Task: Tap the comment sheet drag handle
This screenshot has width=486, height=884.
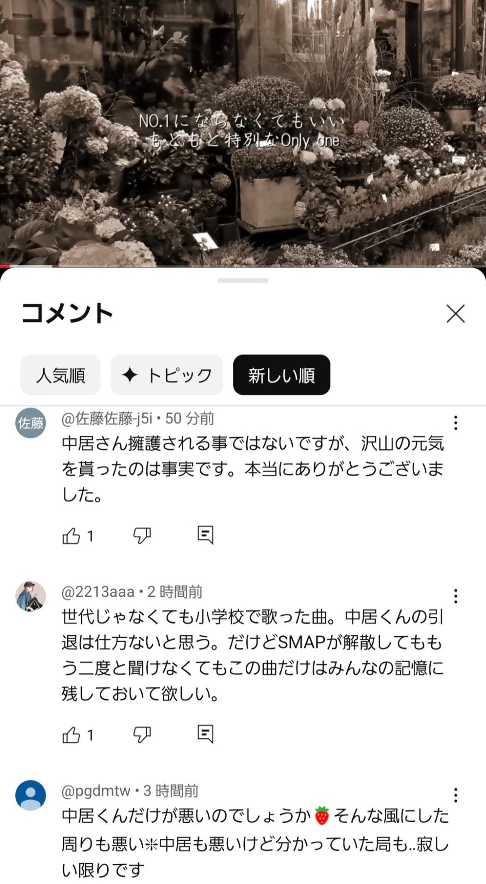Action: point(243,280)
